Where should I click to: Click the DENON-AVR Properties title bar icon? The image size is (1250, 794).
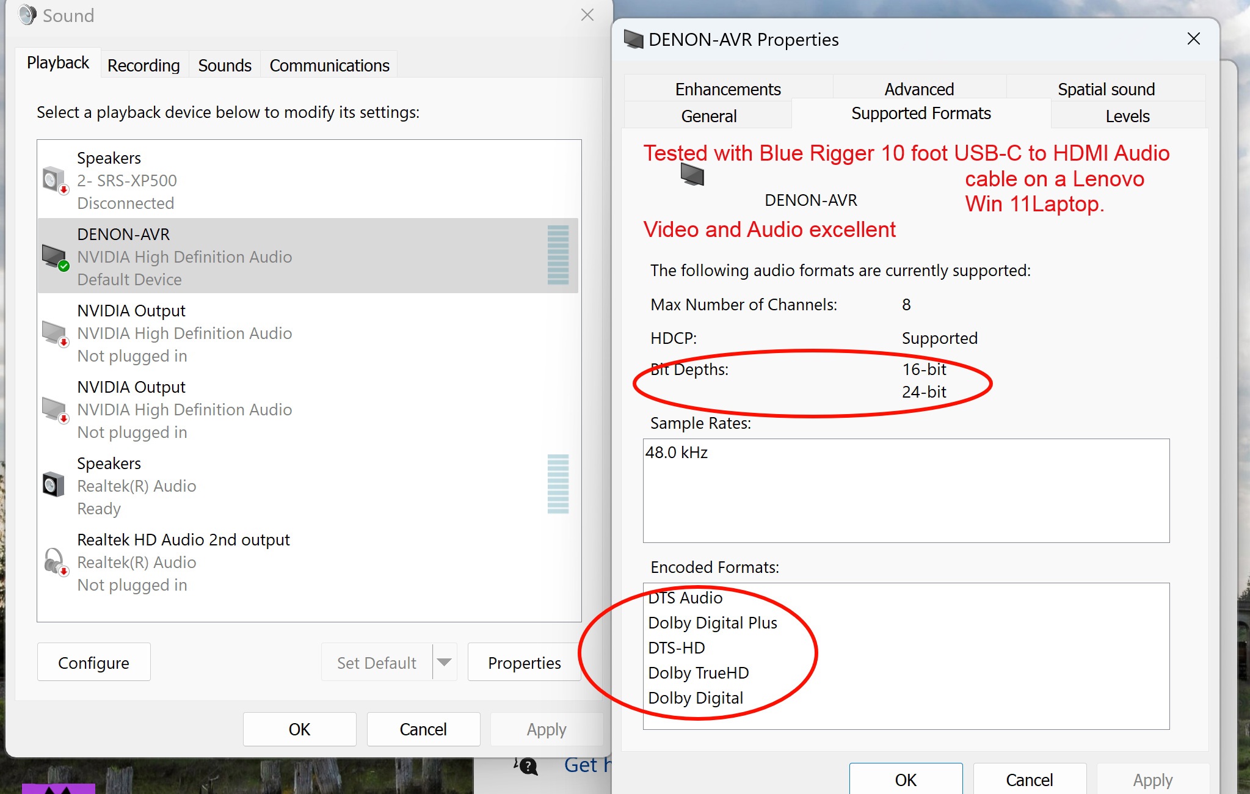pyautogui.click(x=634, y=40)
